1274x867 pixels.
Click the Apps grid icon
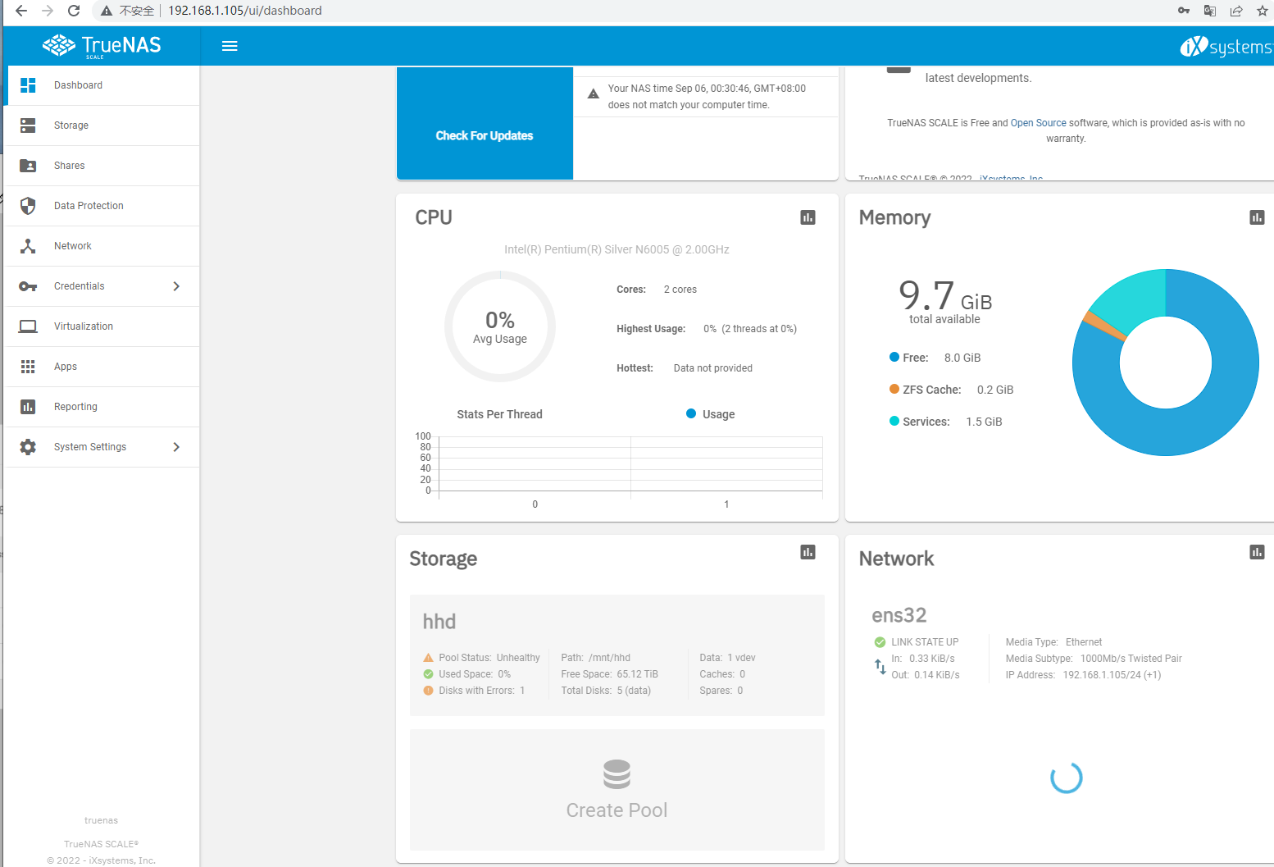point(28,367)
